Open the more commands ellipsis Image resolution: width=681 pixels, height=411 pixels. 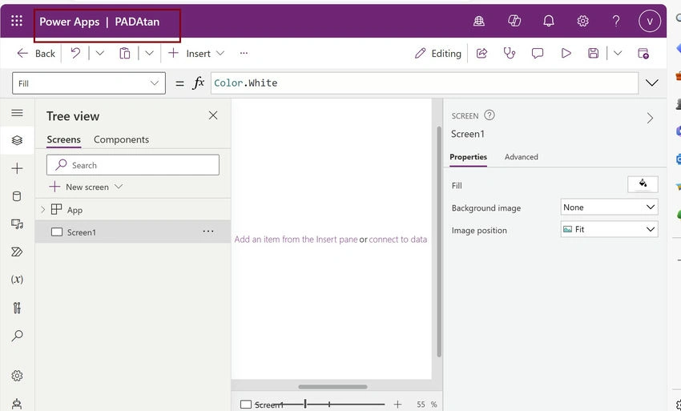[x=244, y=53]
